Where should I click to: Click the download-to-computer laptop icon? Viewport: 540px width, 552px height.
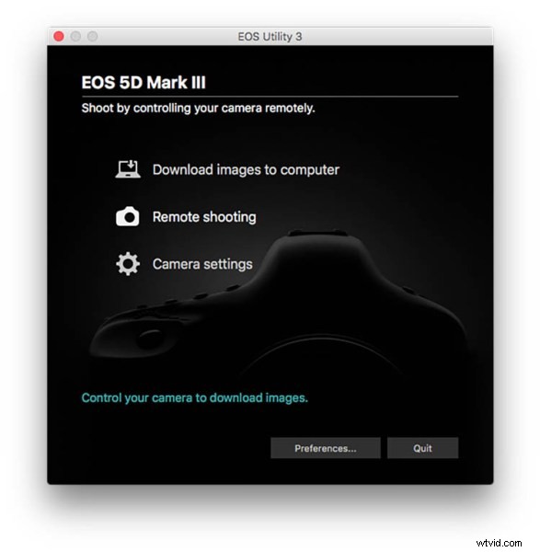click(128, 169)
